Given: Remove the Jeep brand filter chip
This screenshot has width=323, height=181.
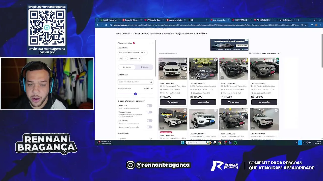Looking at the screenshot, I should (x=125, y=58).
